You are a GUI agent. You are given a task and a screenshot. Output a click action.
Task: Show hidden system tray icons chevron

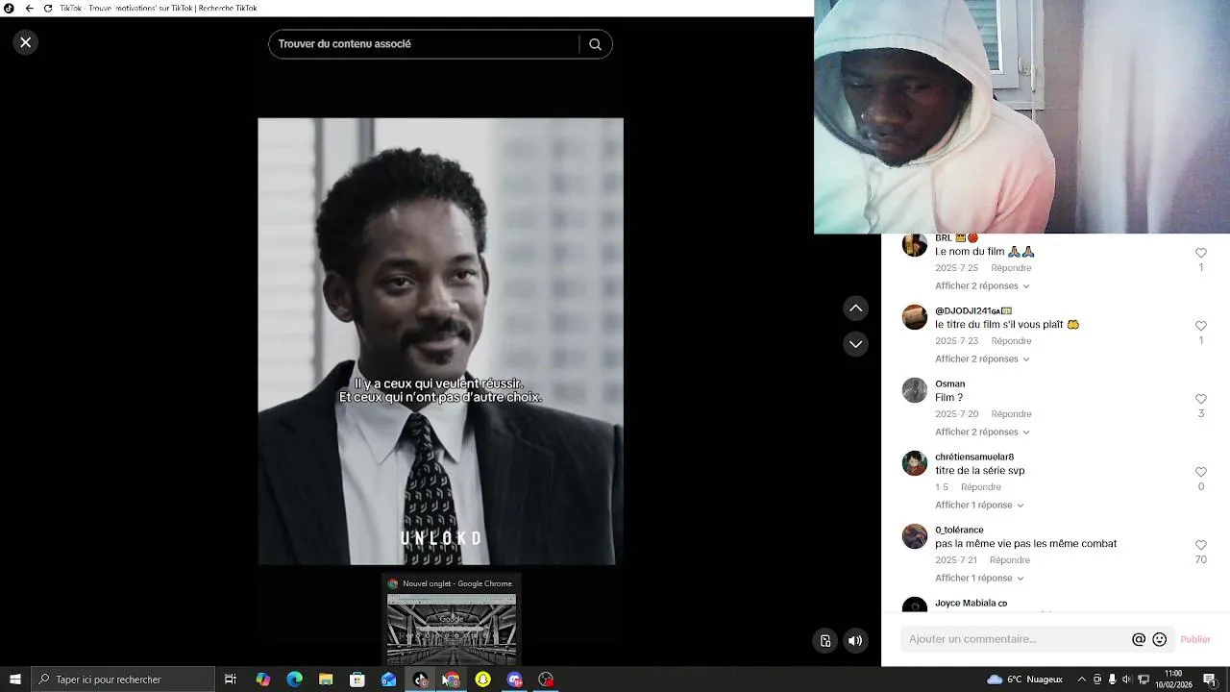[x=1082, y=680]
